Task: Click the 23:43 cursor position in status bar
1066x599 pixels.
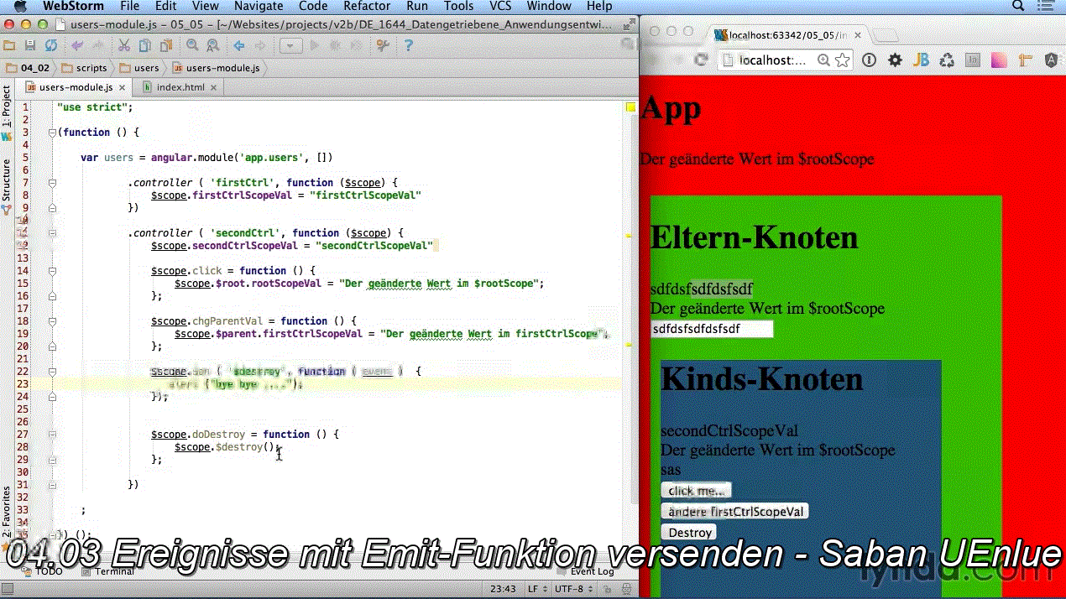Action: click(502, 589)
